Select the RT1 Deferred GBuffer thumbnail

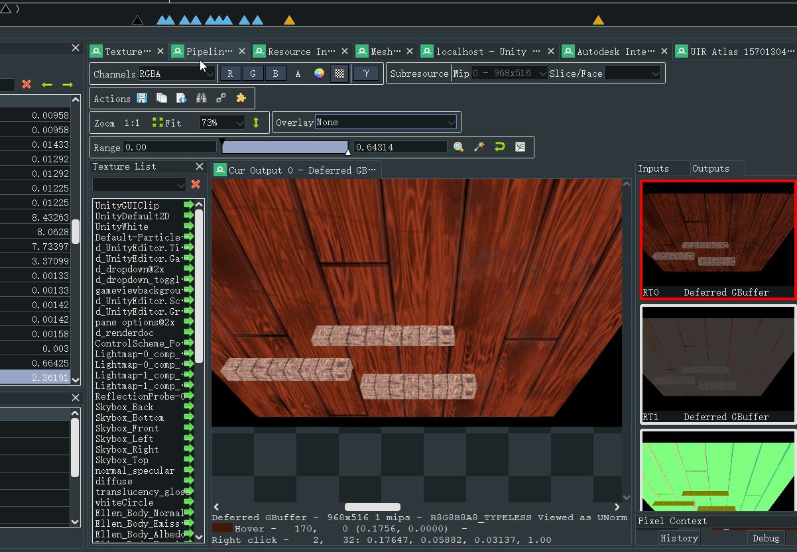click(717, 361)
